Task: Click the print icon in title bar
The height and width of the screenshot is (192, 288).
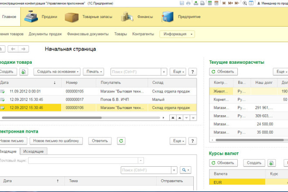Action: [x=188, y=3]
